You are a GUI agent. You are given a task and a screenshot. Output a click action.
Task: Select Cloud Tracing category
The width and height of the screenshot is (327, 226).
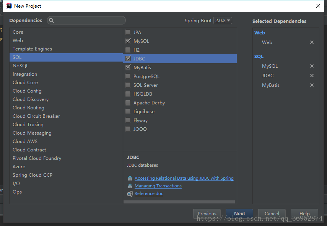pos(66,124)
